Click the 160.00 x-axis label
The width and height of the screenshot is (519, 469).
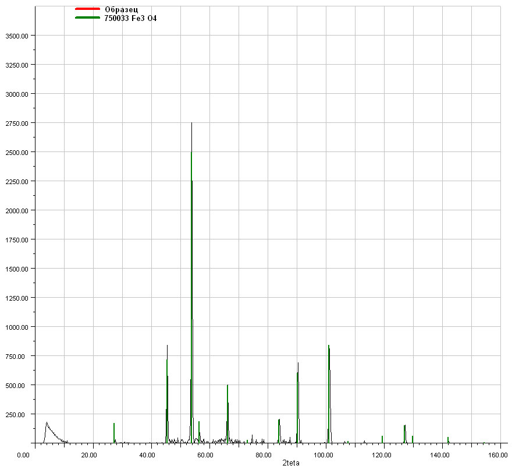498,455
